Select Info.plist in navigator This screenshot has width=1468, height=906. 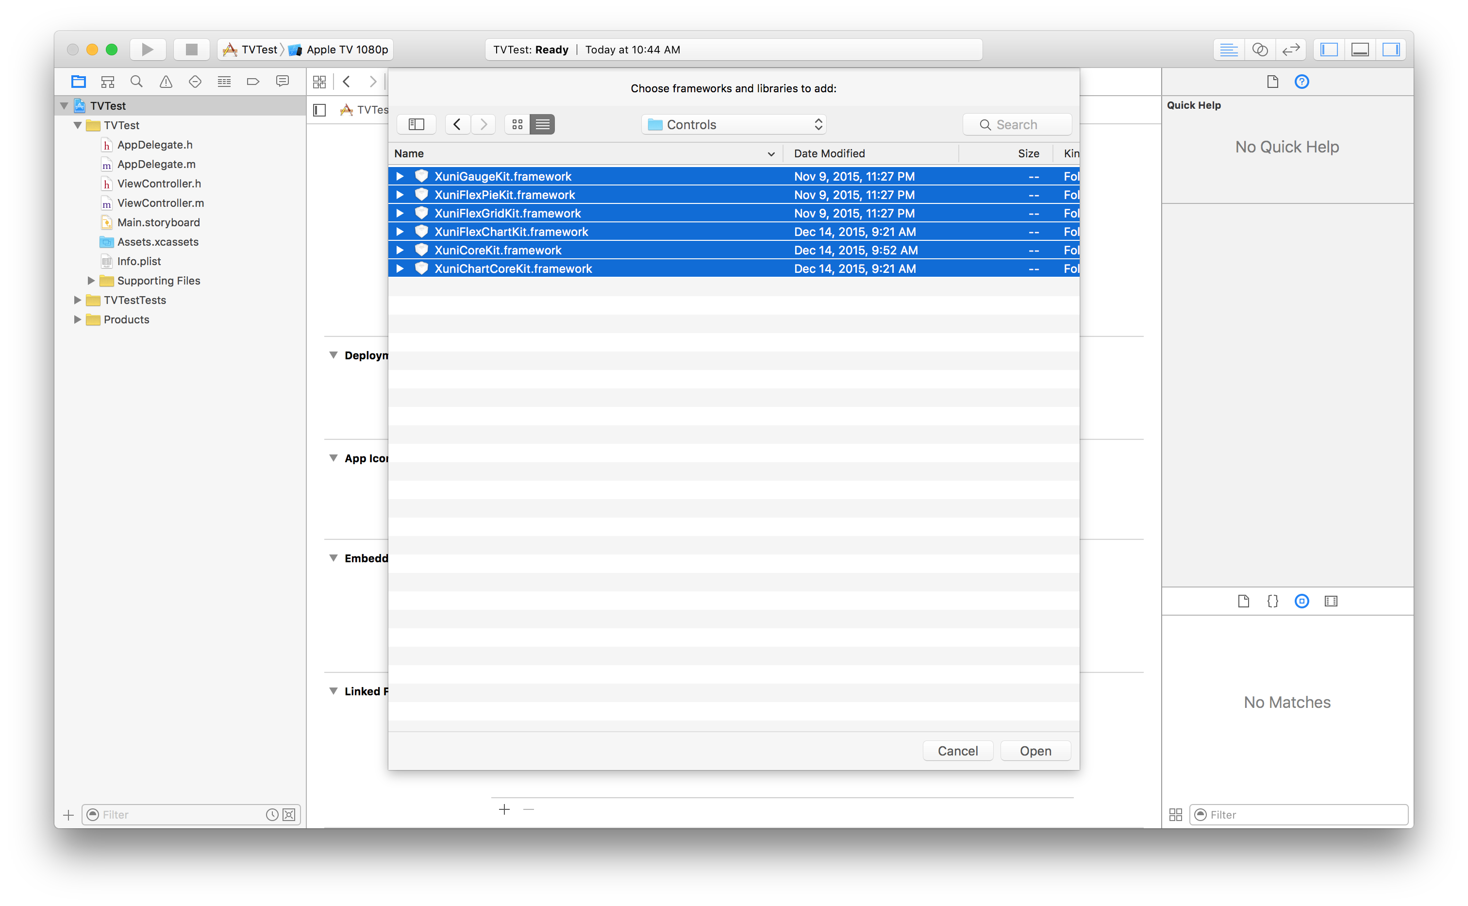139,261
